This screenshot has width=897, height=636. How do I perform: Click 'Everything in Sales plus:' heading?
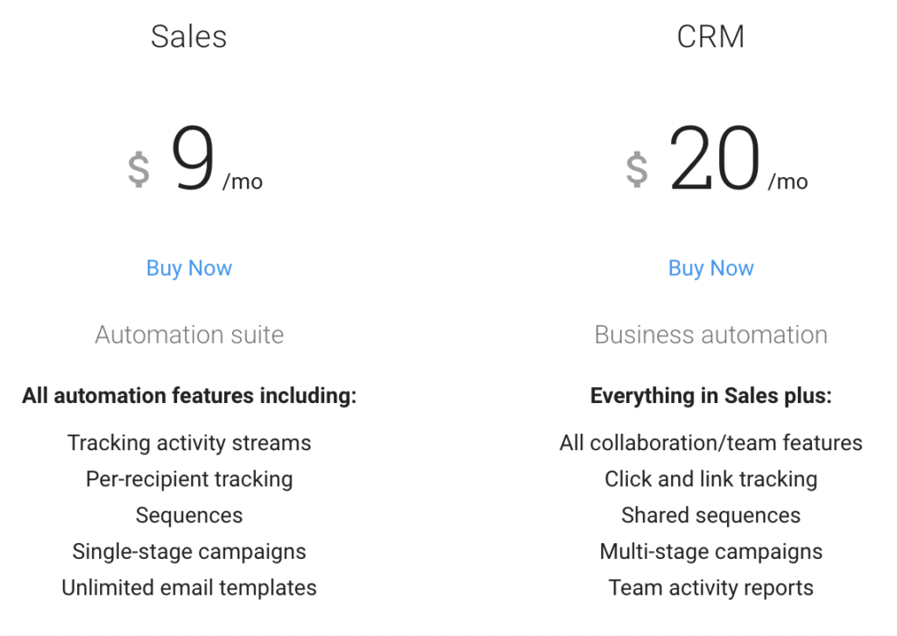point(711,396)
